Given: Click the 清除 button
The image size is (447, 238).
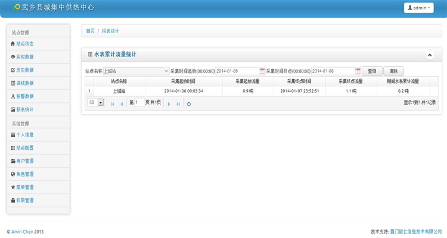Looking at the screenshot, I should coord(394,71).
